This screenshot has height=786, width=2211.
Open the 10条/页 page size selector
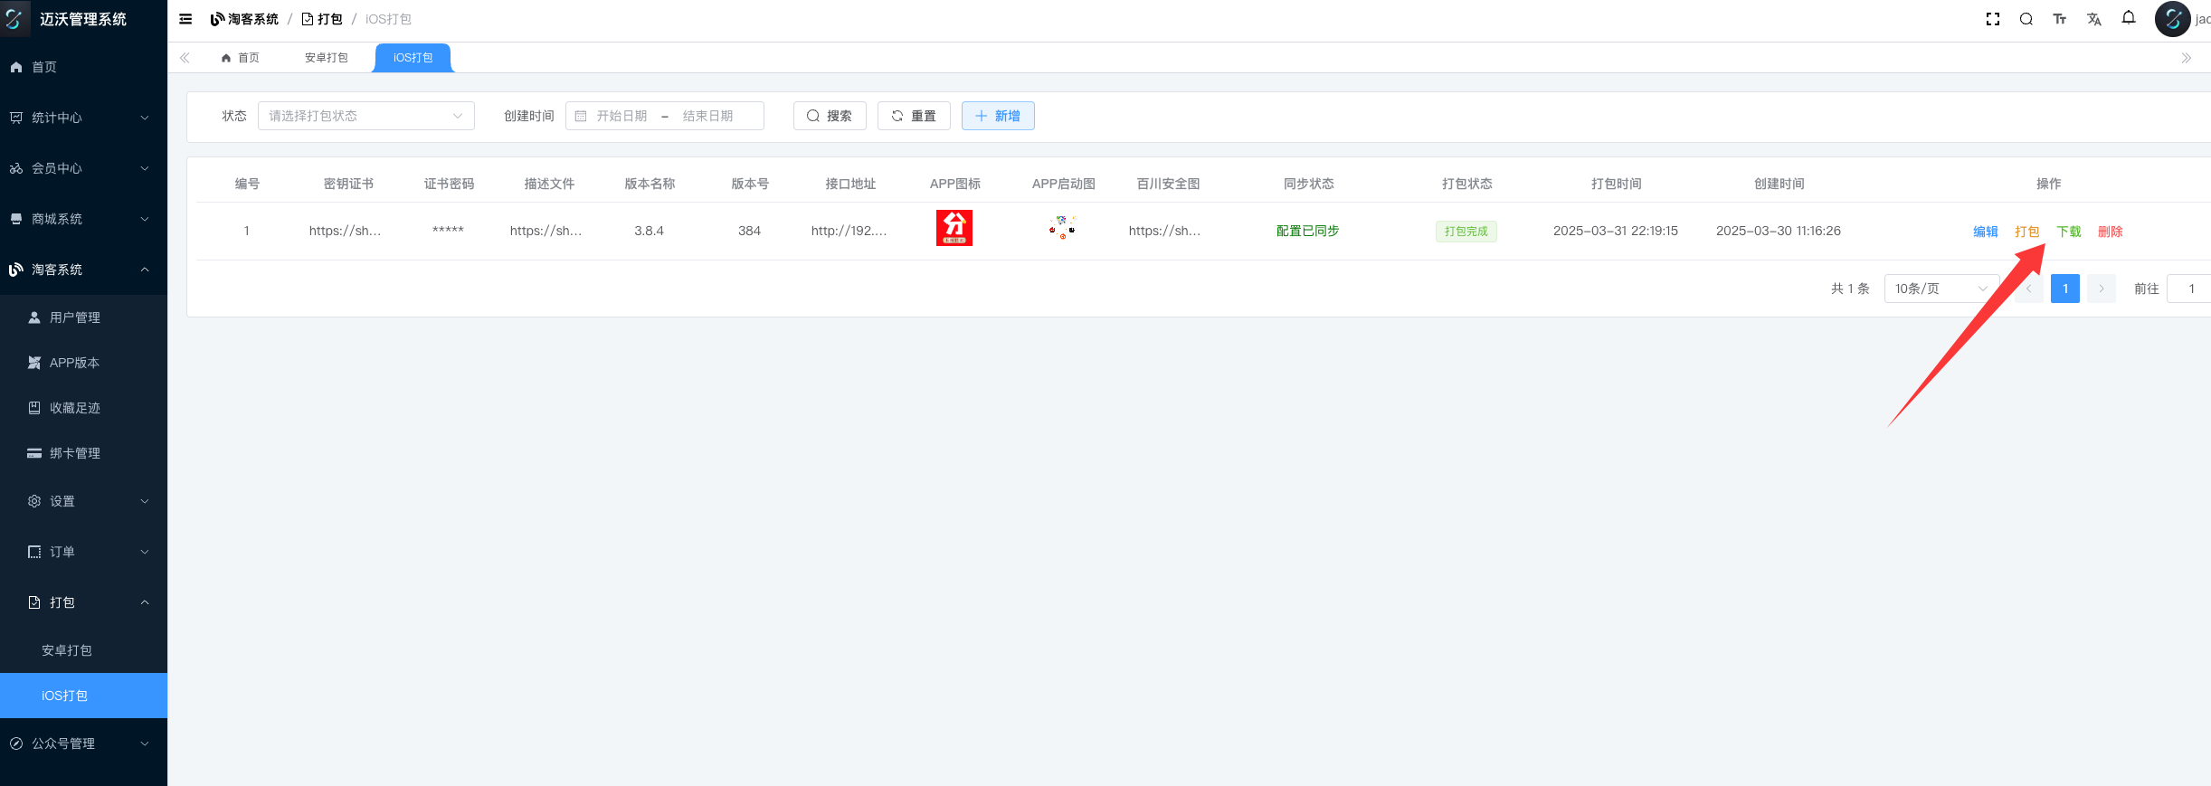coord(1941,289)
